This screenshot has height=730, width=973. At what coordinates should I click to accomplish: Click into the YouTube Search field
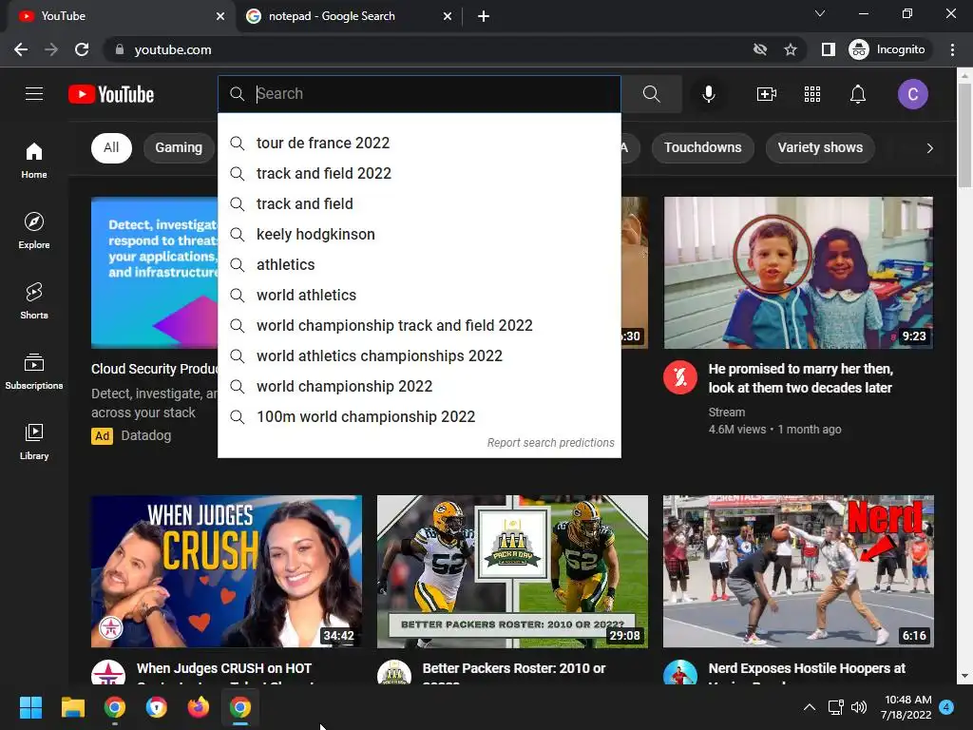[419, 94]
